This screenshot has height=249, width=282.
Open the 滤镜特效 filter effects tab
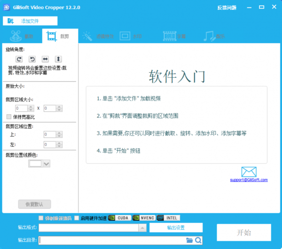click(98, 36)
